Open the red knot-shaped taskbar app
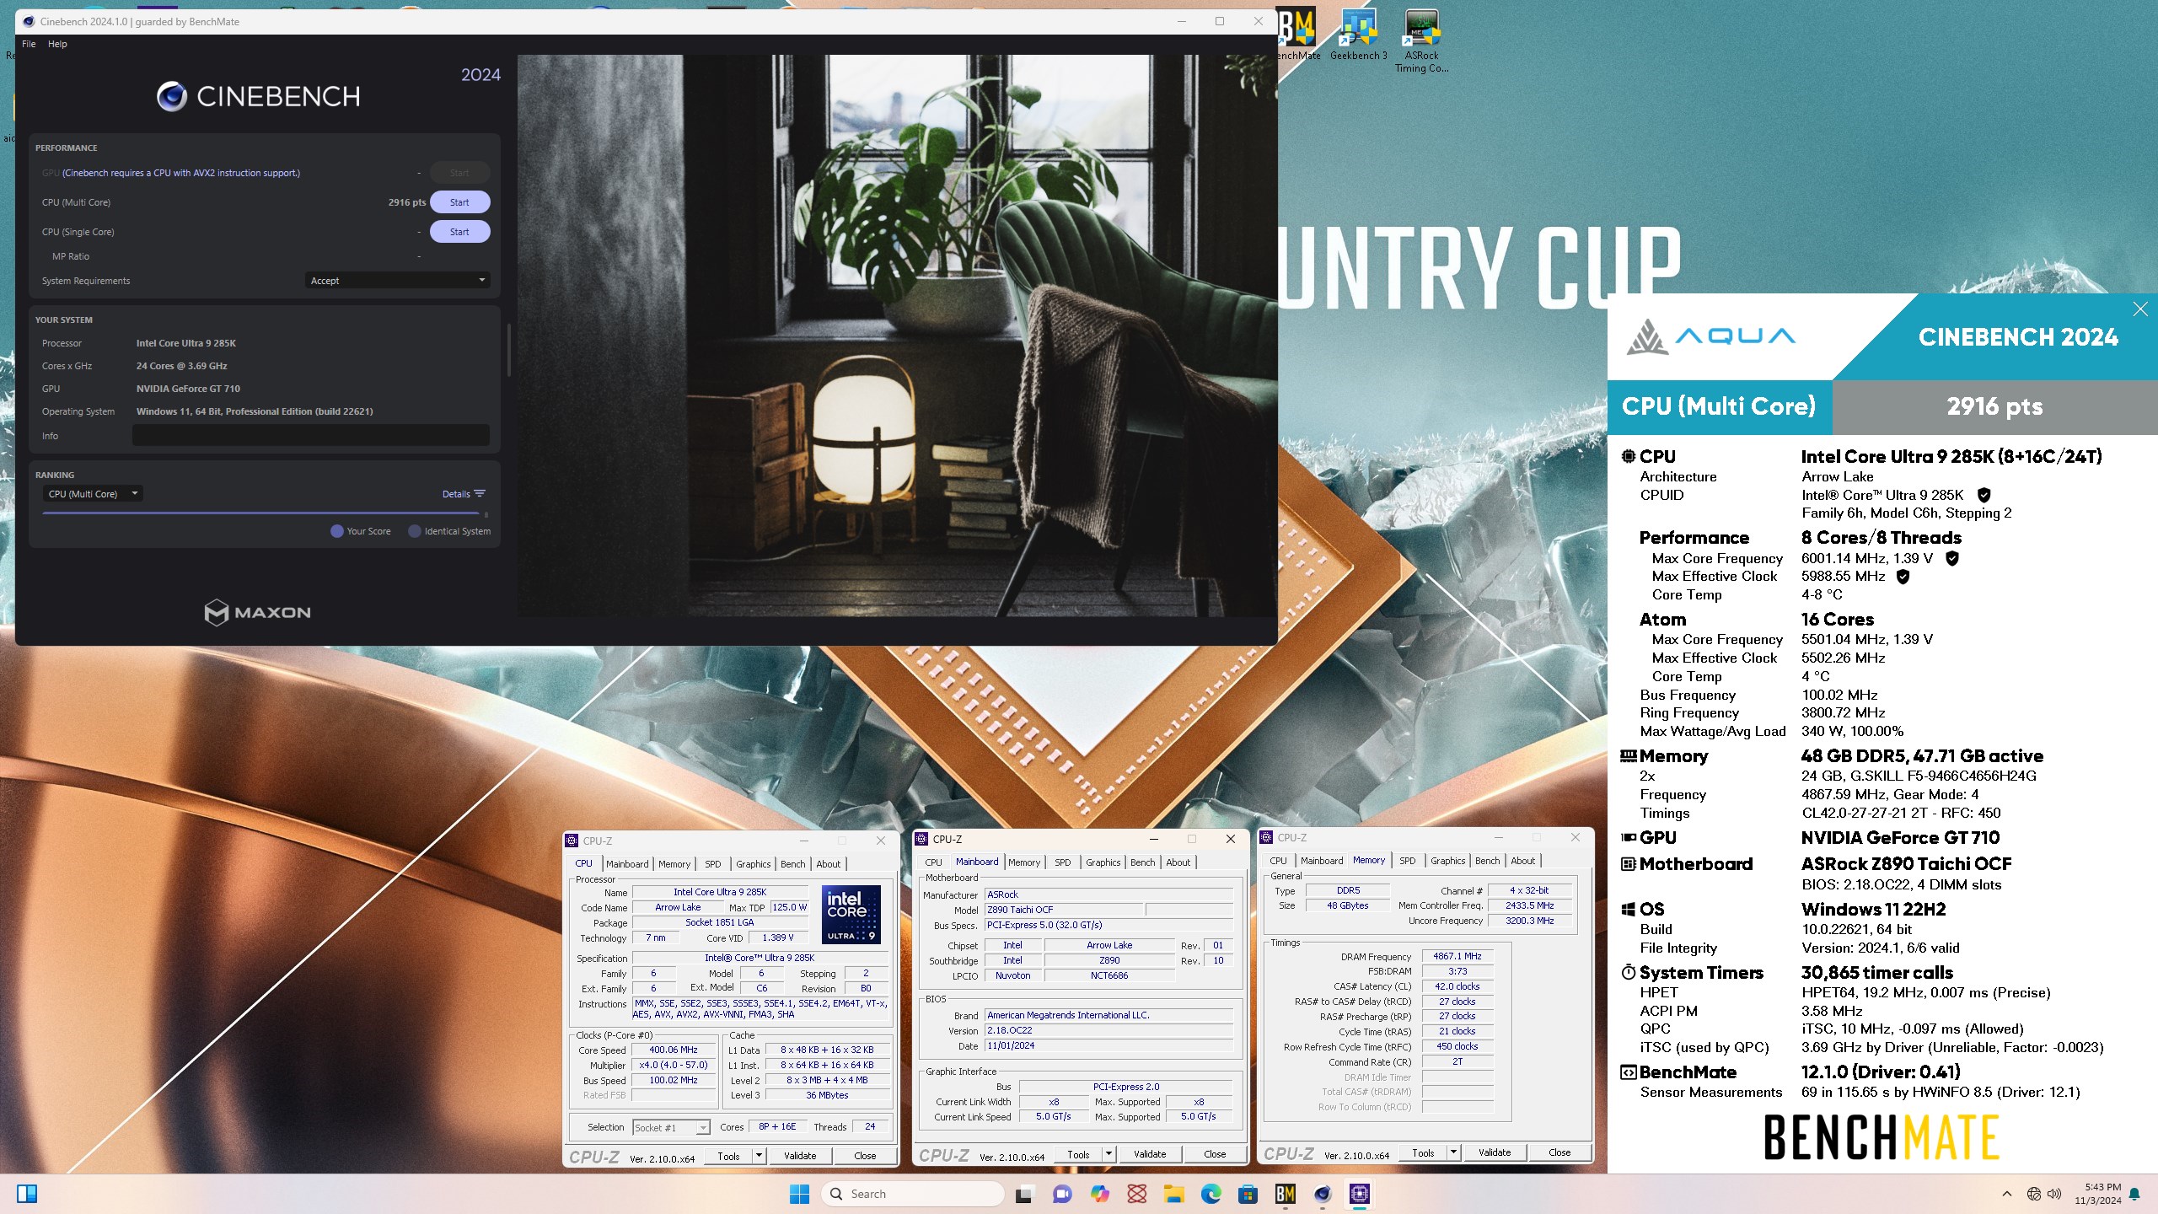Screen dimensions: 2158x1214 click(x=1136, y=1194)
